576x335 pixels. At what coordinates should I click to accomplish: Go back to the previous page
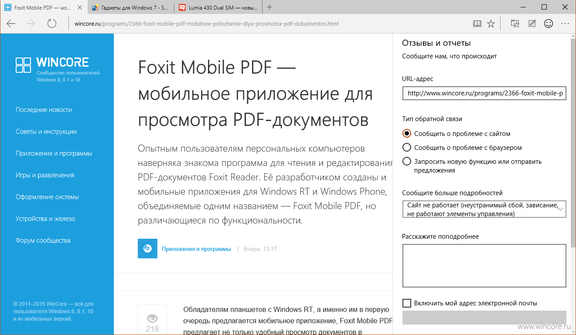pyautogui.click(x=11, y=24)
